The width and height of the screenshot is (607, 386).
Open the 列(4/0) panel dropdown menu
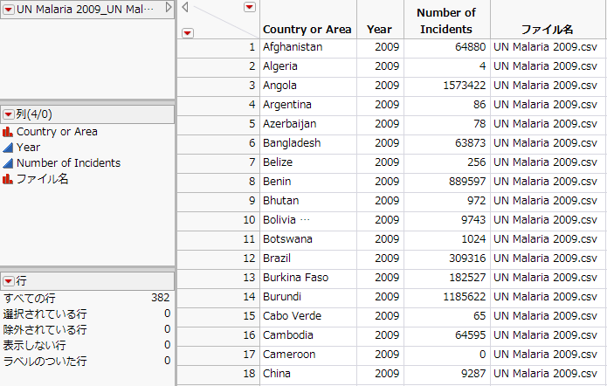click(x=9, y=114)
